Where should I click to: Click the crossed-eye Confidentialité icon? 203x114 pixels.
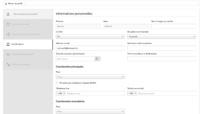click(x=8, y=54)
